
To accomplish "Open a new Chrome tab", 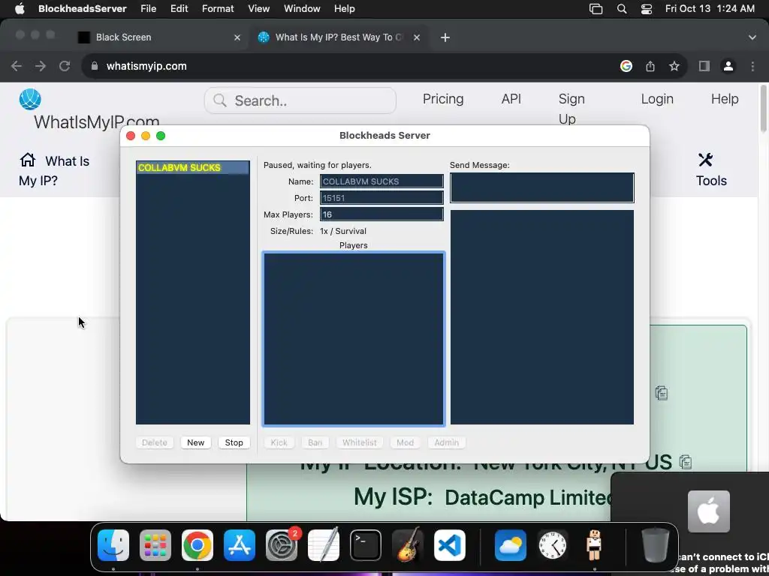I will pos(445,37).
